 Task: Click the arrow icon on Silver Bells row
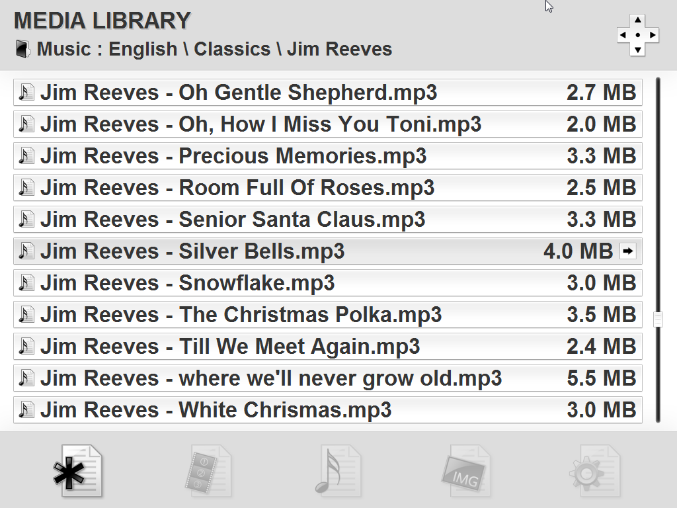(x=628, y=251)
